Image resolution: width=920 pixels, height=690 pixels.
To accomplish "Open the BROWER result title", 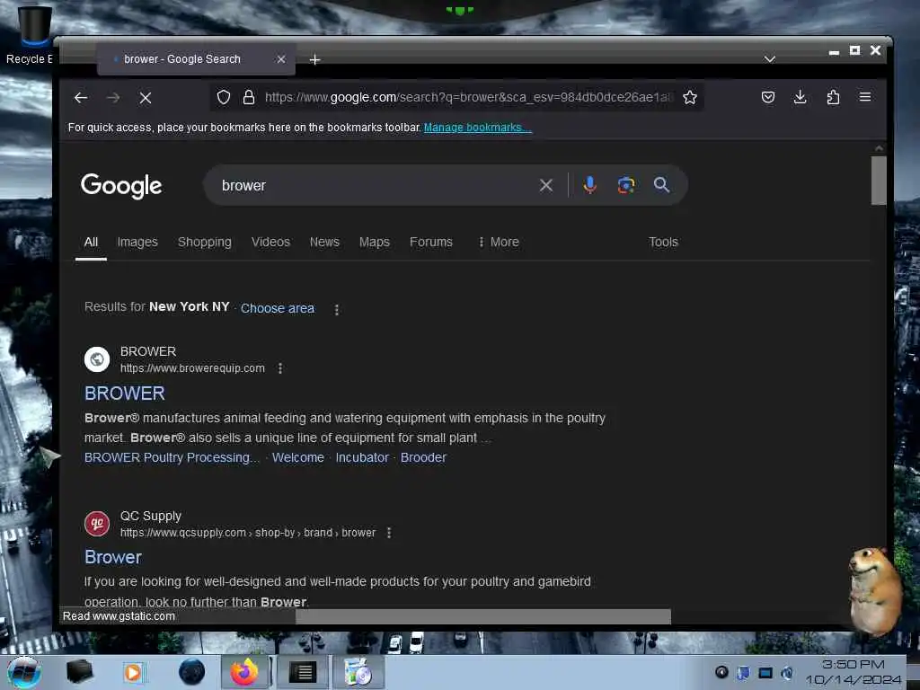I will 124,394.
